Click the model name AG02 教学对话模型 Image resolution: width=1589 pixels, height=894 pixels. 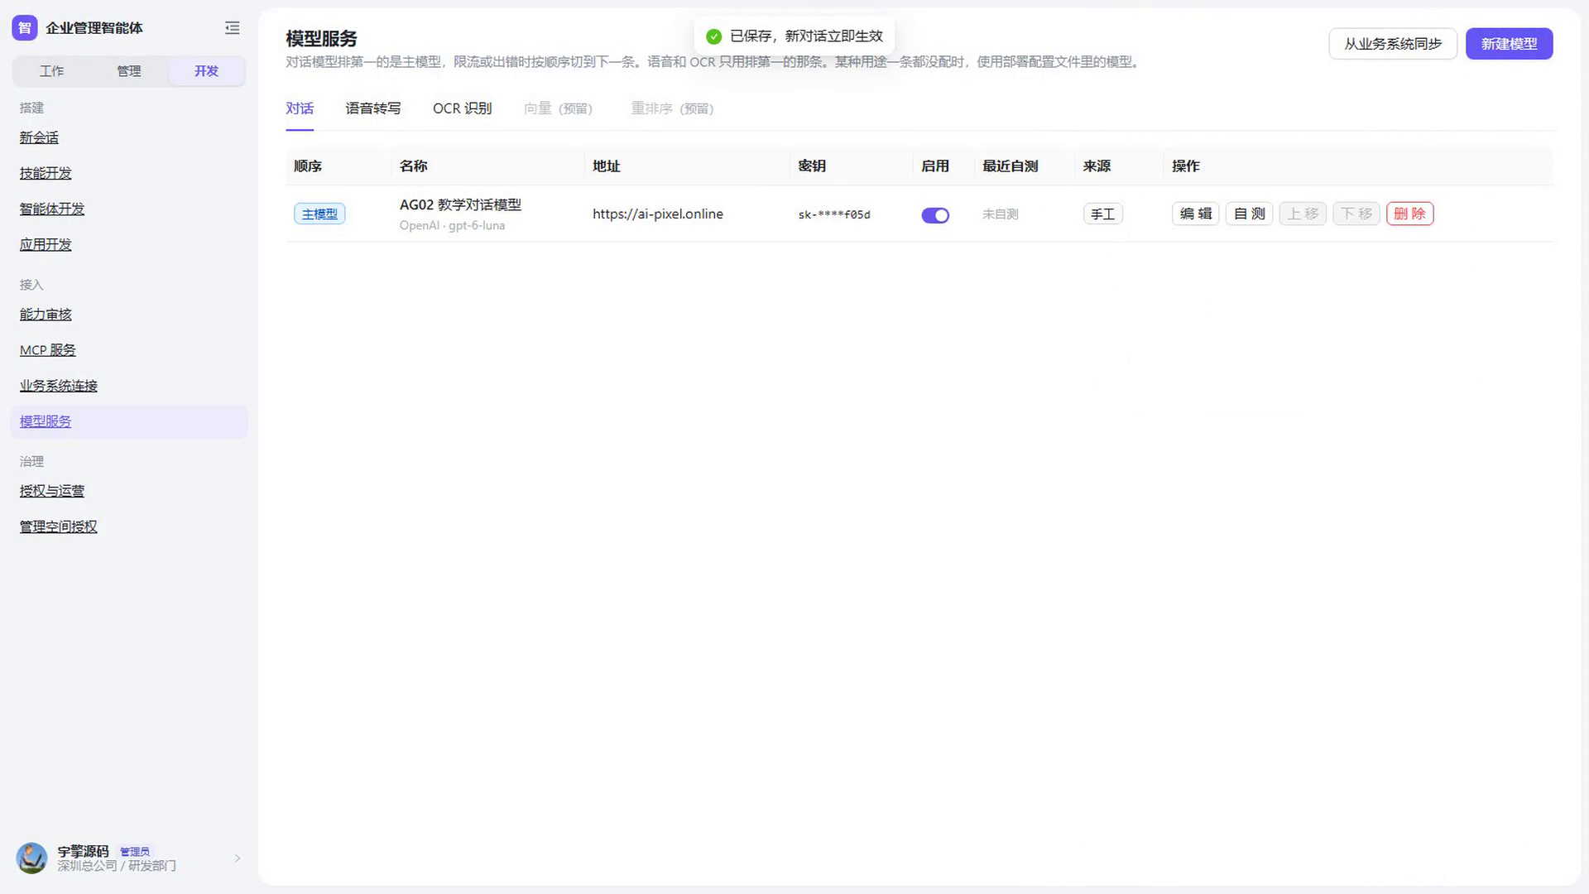click(460, 204)
